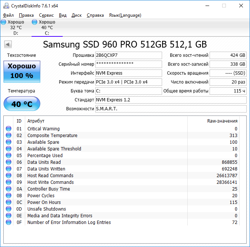Open the Правка menu

tap(26, 15)
